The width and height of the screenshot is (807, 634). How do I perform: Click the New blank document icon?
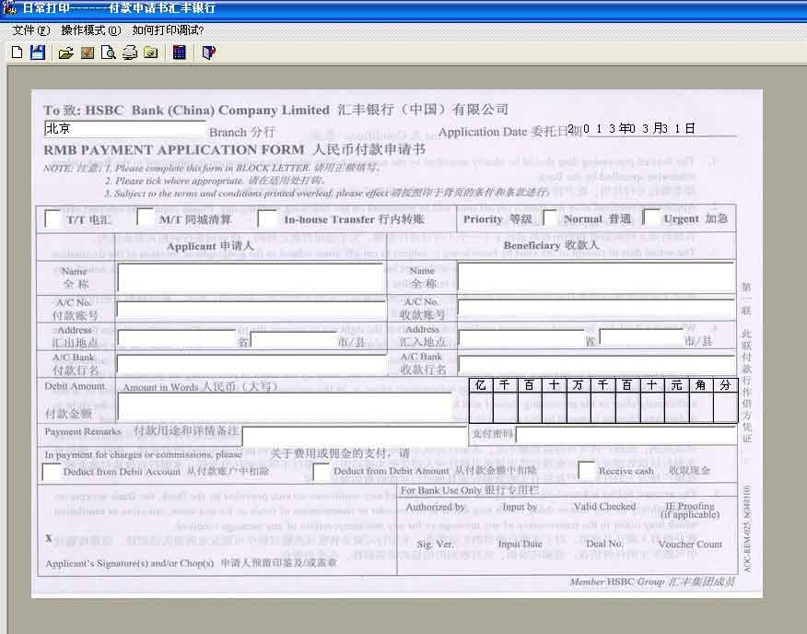point(17,52)
